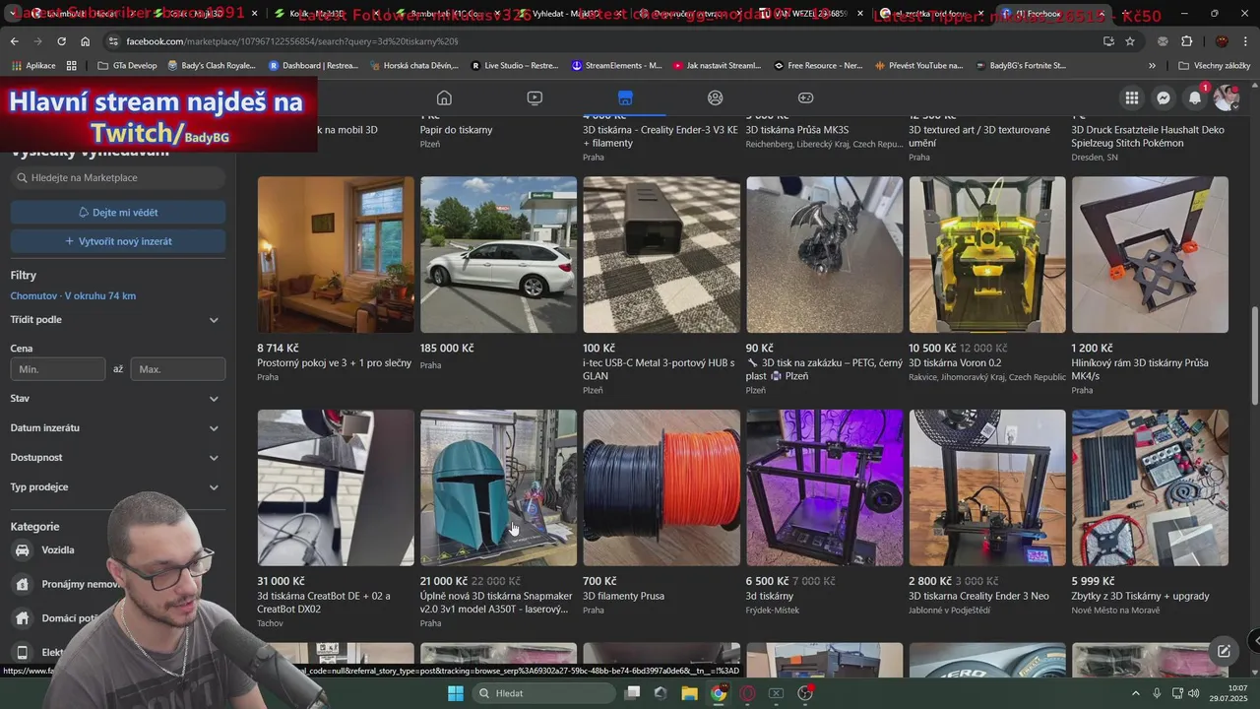Open the profile avatar menu

pos(1227,97)
